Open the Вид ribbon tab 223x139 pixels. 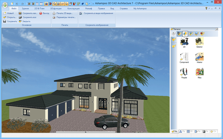[x=112, y=8]
